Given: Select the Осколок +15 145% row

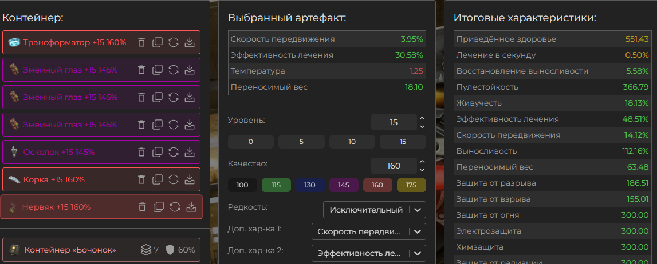Looking at the screenshot, I should pos(101,152).
